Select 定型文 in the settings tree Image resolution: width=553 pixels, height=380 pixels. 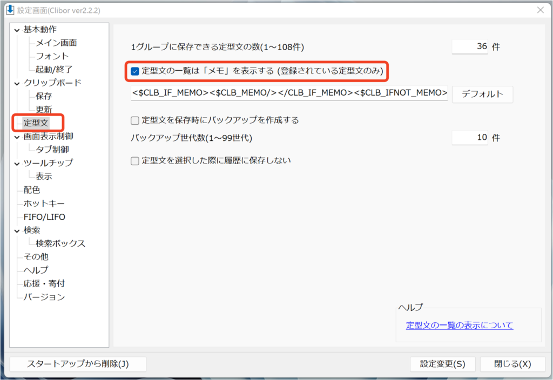pyautogui.click(x=36, y=123)
